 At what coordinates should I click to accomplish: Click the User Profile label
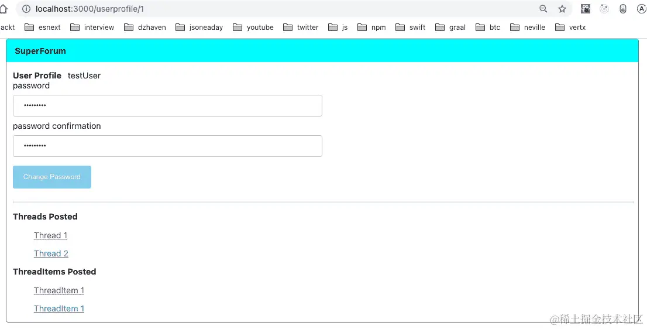click(x=37, y=76)
